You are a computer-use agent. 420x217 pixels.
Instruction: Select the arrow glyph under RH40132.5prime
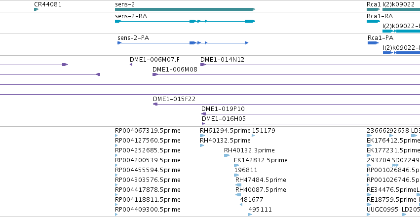point(202,145)
